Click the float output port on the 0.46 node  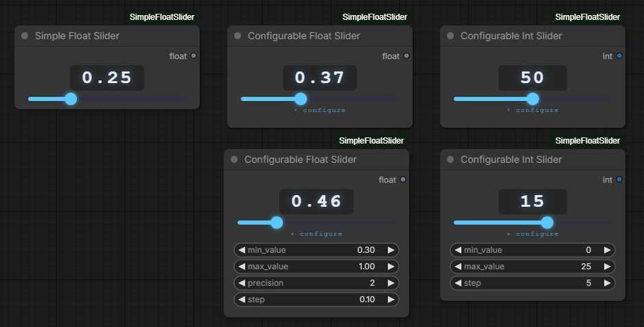[x=403, y=179]
